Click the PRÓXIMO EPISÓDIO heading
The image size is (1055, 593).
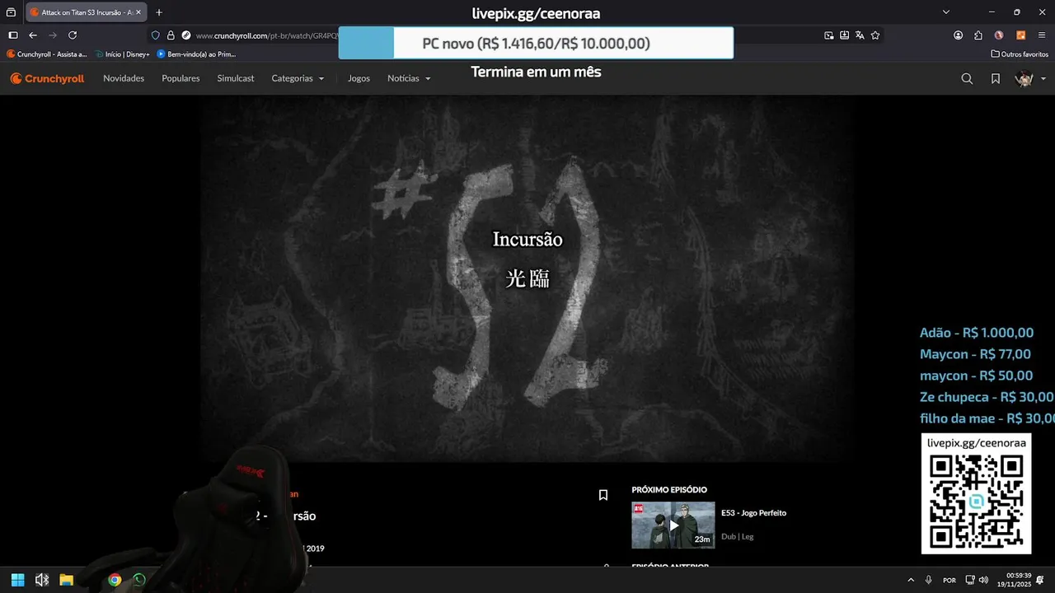[x=669, y=490]
